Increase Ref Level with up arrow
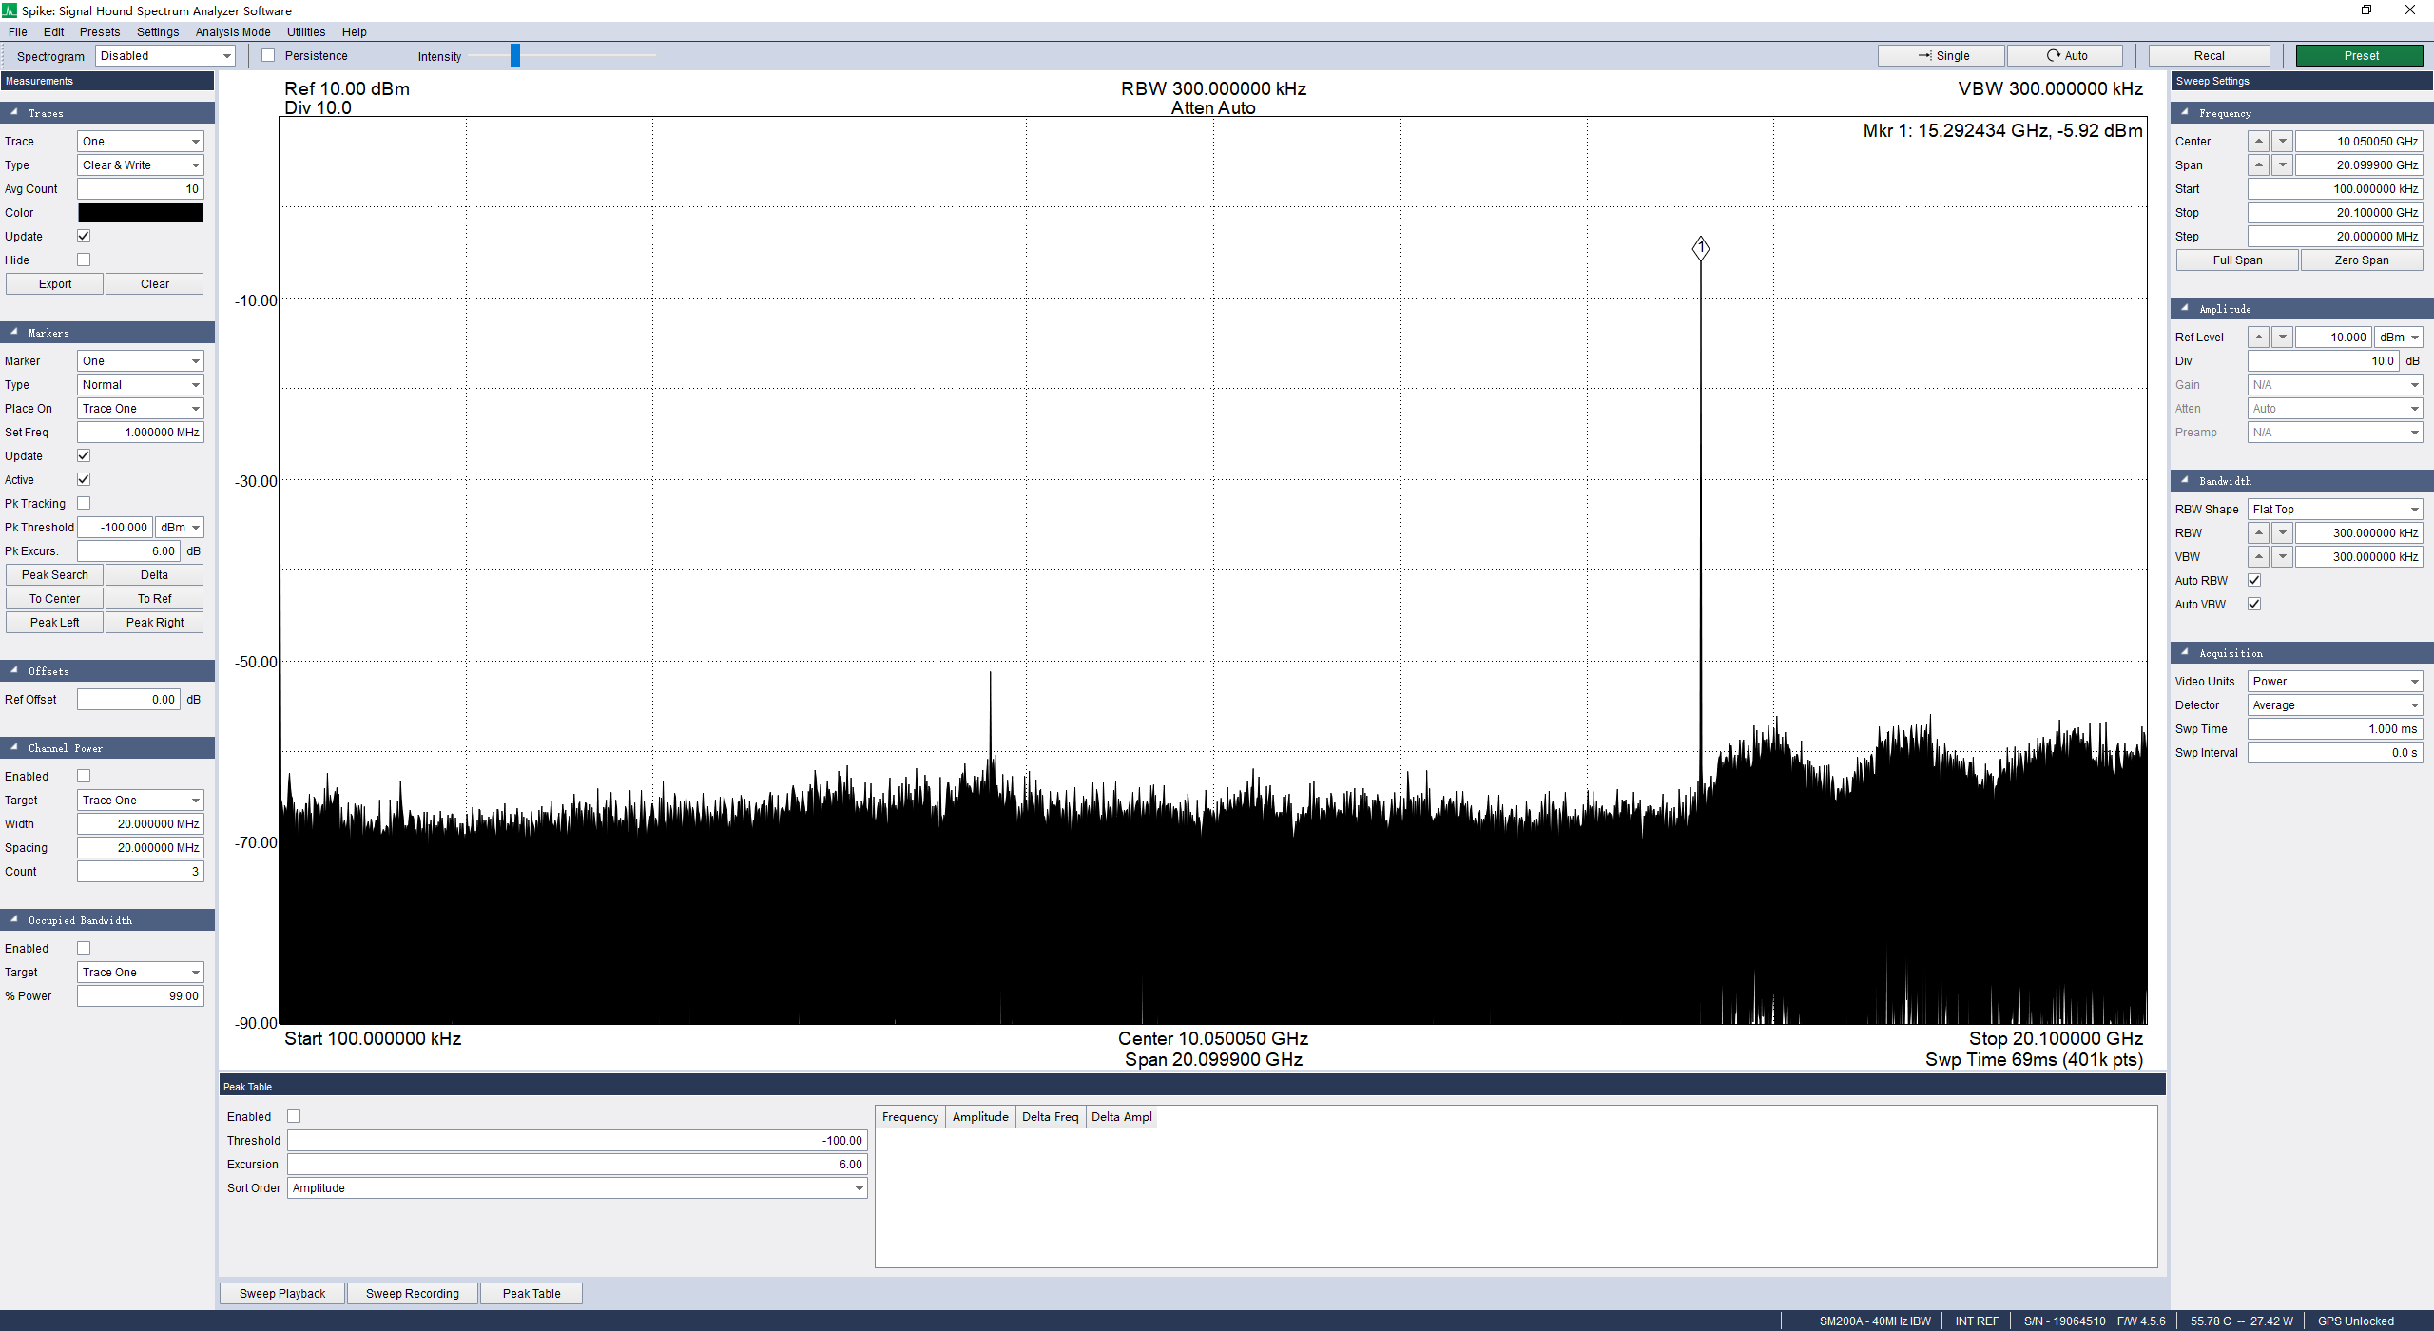Viewport: 2434px width, 1331px height. (x=2258, y=337)
